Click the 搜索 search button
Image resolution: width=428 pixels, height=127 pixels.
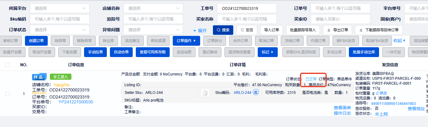tap(223, 30)
